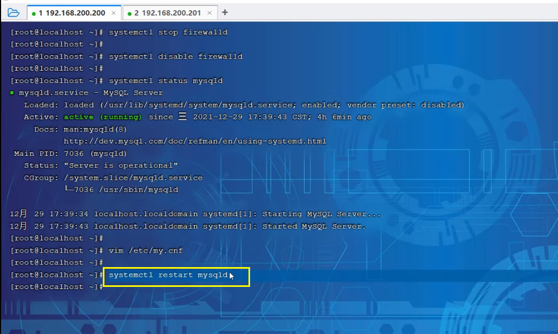The width and height of the screenshot is (558, 334).
Task: Switch to tab 2 192.168.200.201
Action: coord(170,13)
